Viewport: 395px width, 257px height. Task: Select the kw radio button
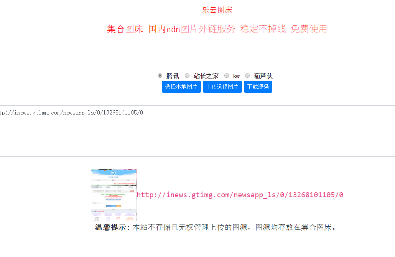227,75
